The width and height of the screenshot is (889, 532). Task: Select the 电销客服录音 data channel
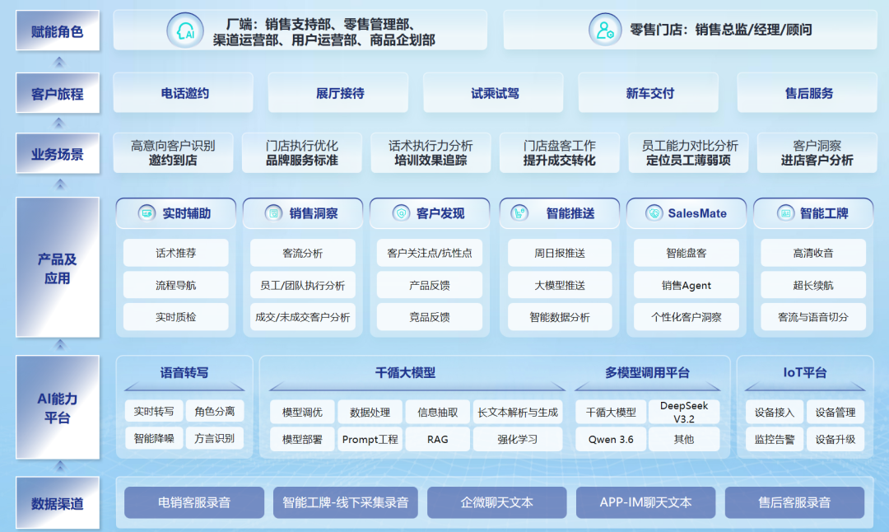[x=194, y=502]
